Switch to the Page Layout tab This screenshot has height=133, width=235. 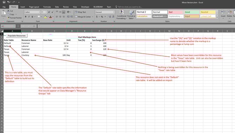point(34,7)
